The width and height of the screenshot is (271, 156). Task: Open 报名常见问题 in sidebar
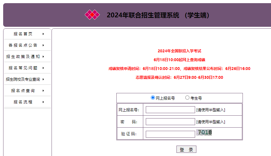click(23, 68)
